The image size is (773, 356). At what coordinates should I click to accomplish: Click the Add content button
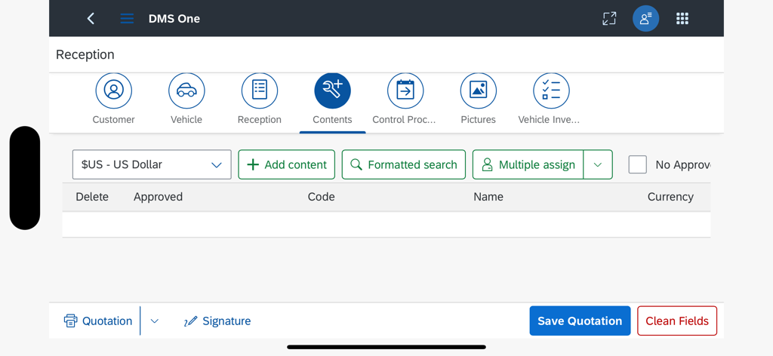pyautogui.click(x=287, y=164)
